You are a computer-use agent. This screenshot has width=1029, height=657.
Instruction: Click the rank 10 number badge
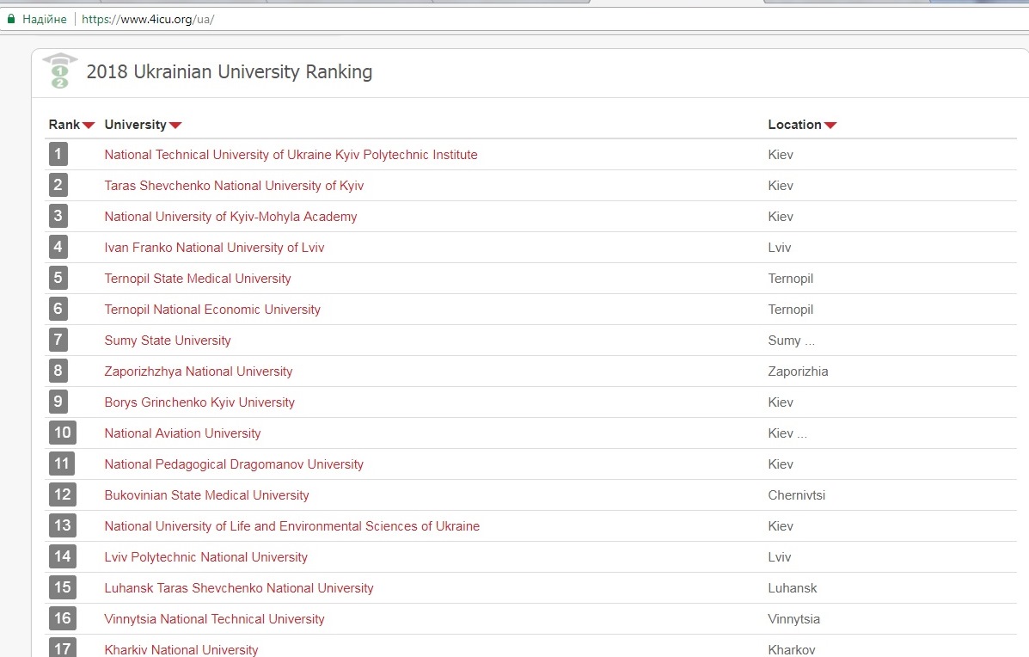(63, 433)
